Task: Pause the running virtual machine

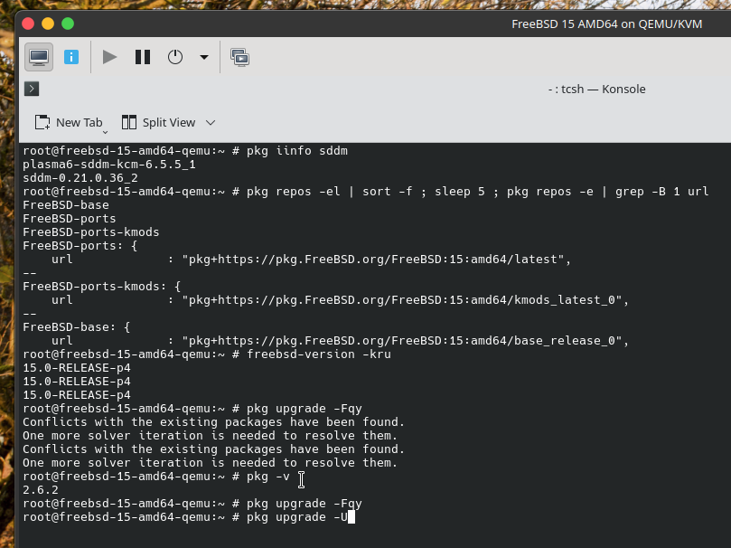Action: (x=143, y=57)
